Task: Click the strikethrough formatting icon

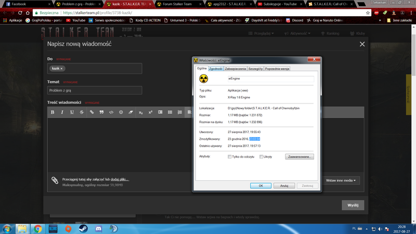Action: 82,112
